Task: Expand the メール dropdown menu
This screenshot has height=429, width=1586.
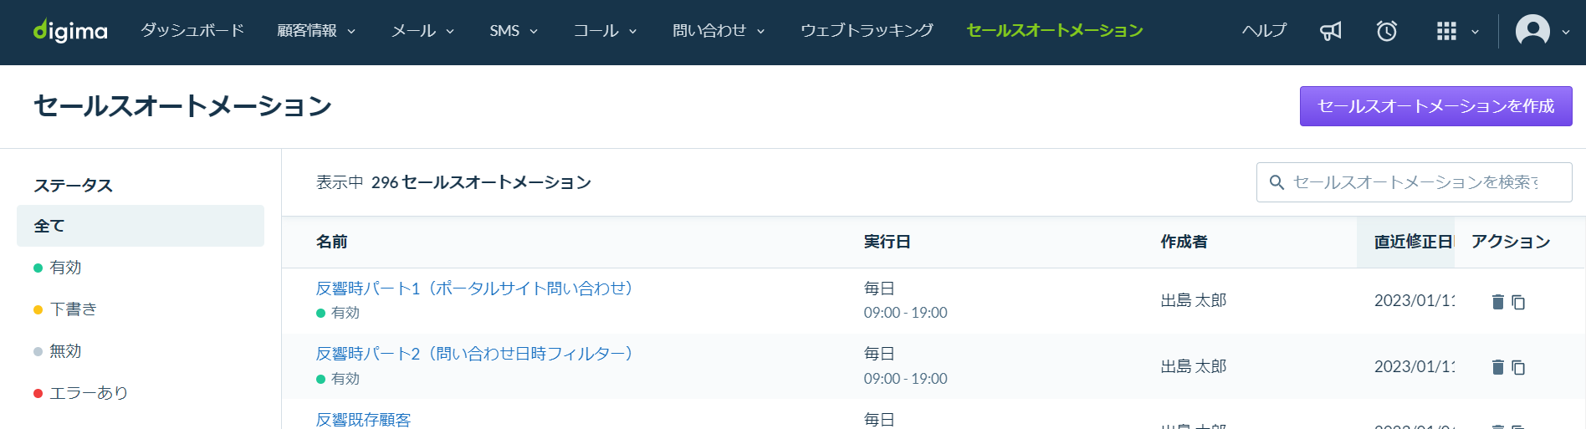Action: 422,31
